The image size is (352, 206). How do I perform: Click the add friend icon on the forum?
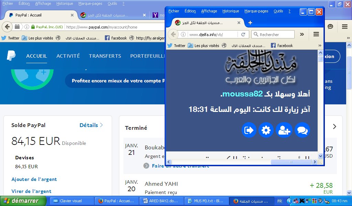284,130
